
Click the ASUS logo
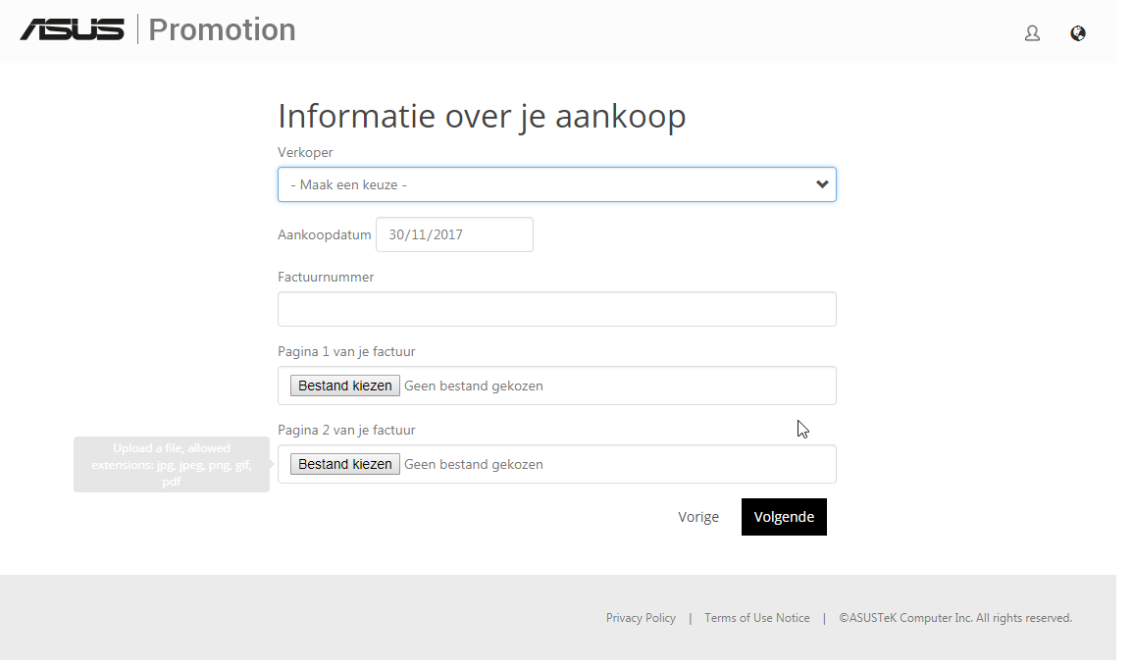coord(73,29)
